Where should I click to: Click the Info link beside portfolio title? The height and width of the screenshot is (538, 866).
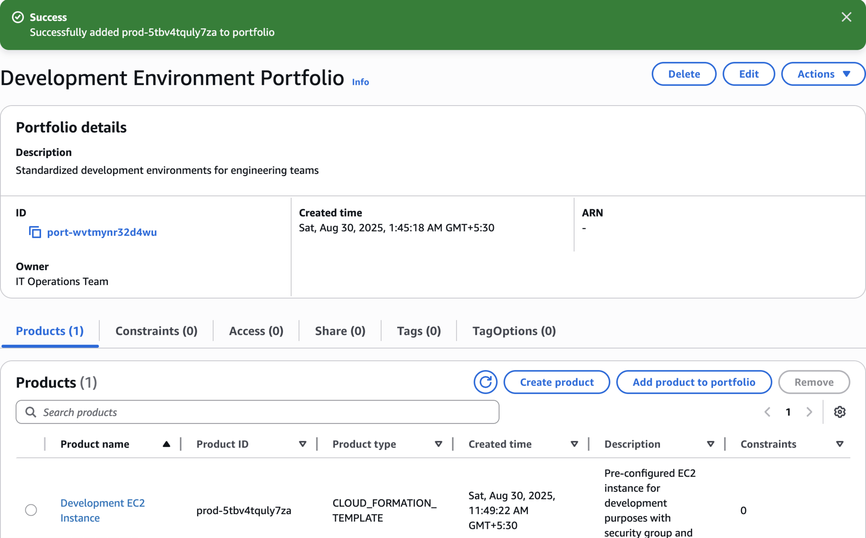click(360, 82)
